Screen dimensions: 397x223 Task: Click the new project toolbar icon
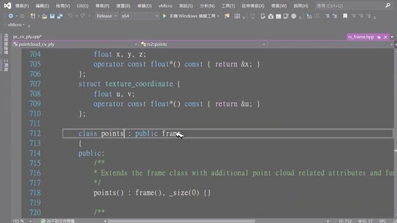click(33, 16)
